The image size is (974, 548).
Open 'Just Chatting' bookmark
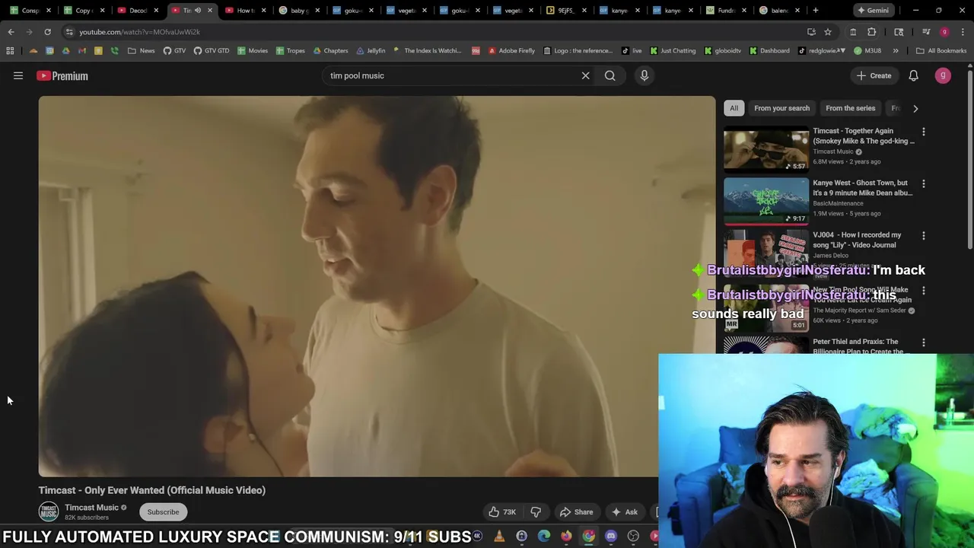point(672,51)
